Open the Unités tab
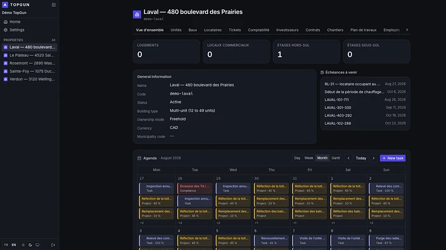The image size is (446, 250). coord(175,30)
